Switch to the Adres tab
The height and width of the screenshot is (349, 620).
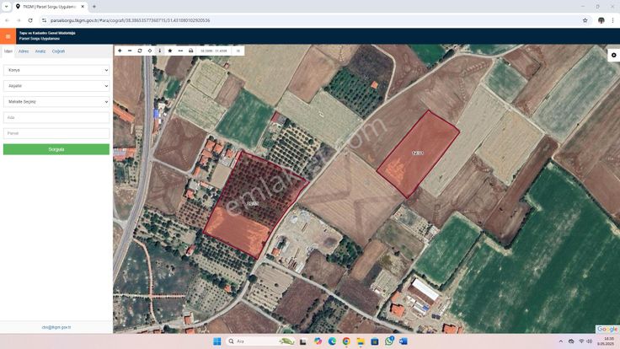pyautogui.click(x=24, y=51)
